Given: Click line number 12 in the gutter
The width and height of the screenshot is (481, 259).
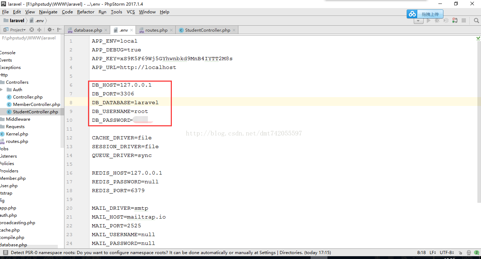Looking at the screenshot, I should pos(69,138).
